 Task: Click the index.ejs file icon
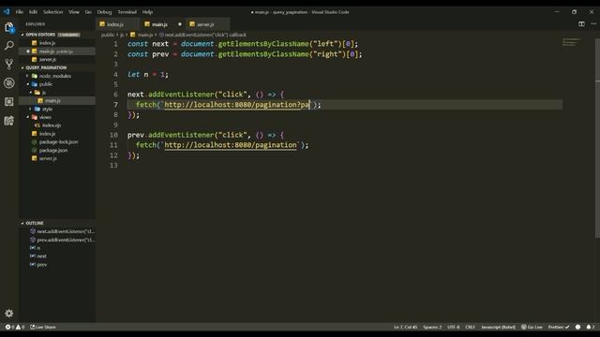tap(37, 125)
